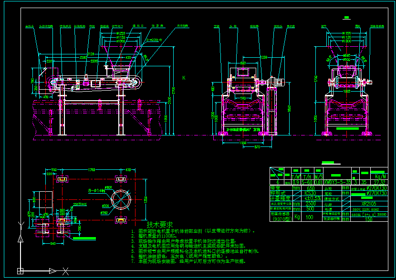Click the letter K marker

click(184, 77)
